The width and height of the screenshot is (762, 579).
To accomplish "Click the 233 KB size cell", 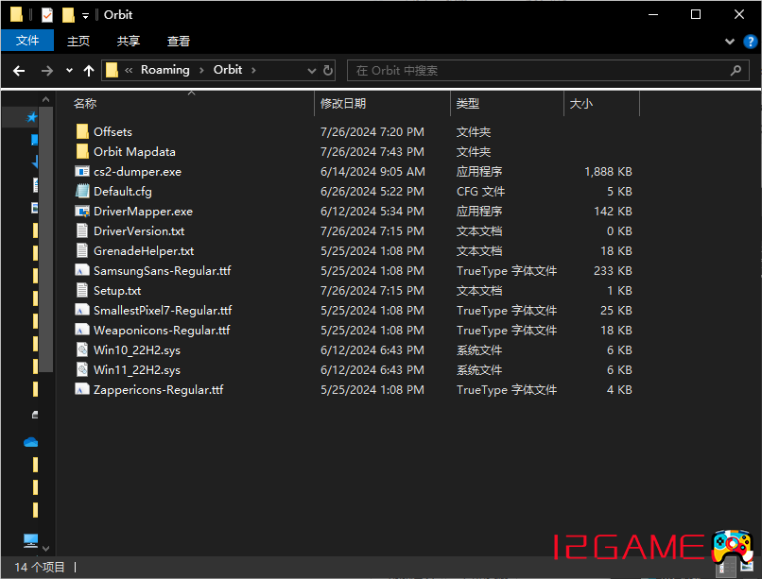I will pyautogui.click(x=613, y=271).
